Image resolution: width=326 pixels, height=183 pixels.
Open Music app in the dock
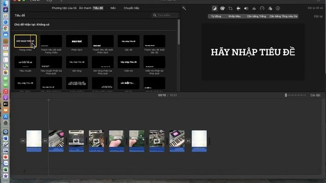[6, 91]
